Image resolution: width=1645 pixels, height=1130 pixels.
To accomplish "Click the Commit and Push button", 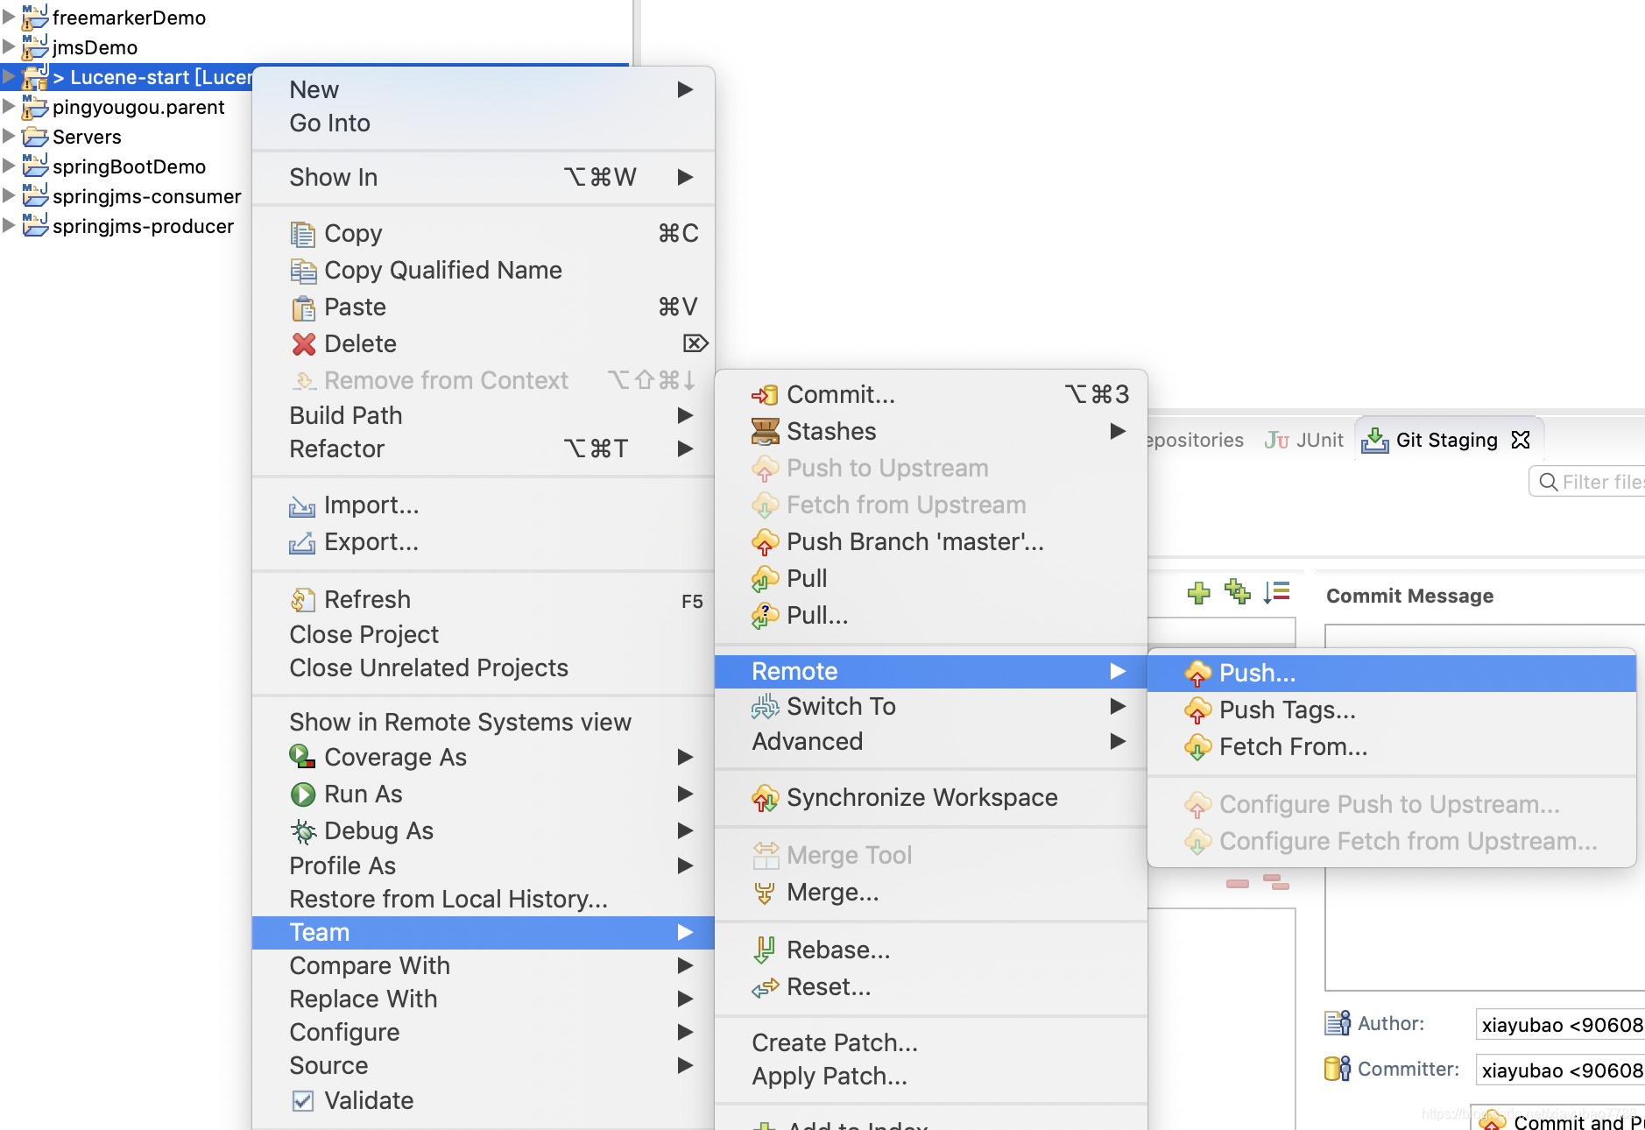I will [x=1560, y=1119].
